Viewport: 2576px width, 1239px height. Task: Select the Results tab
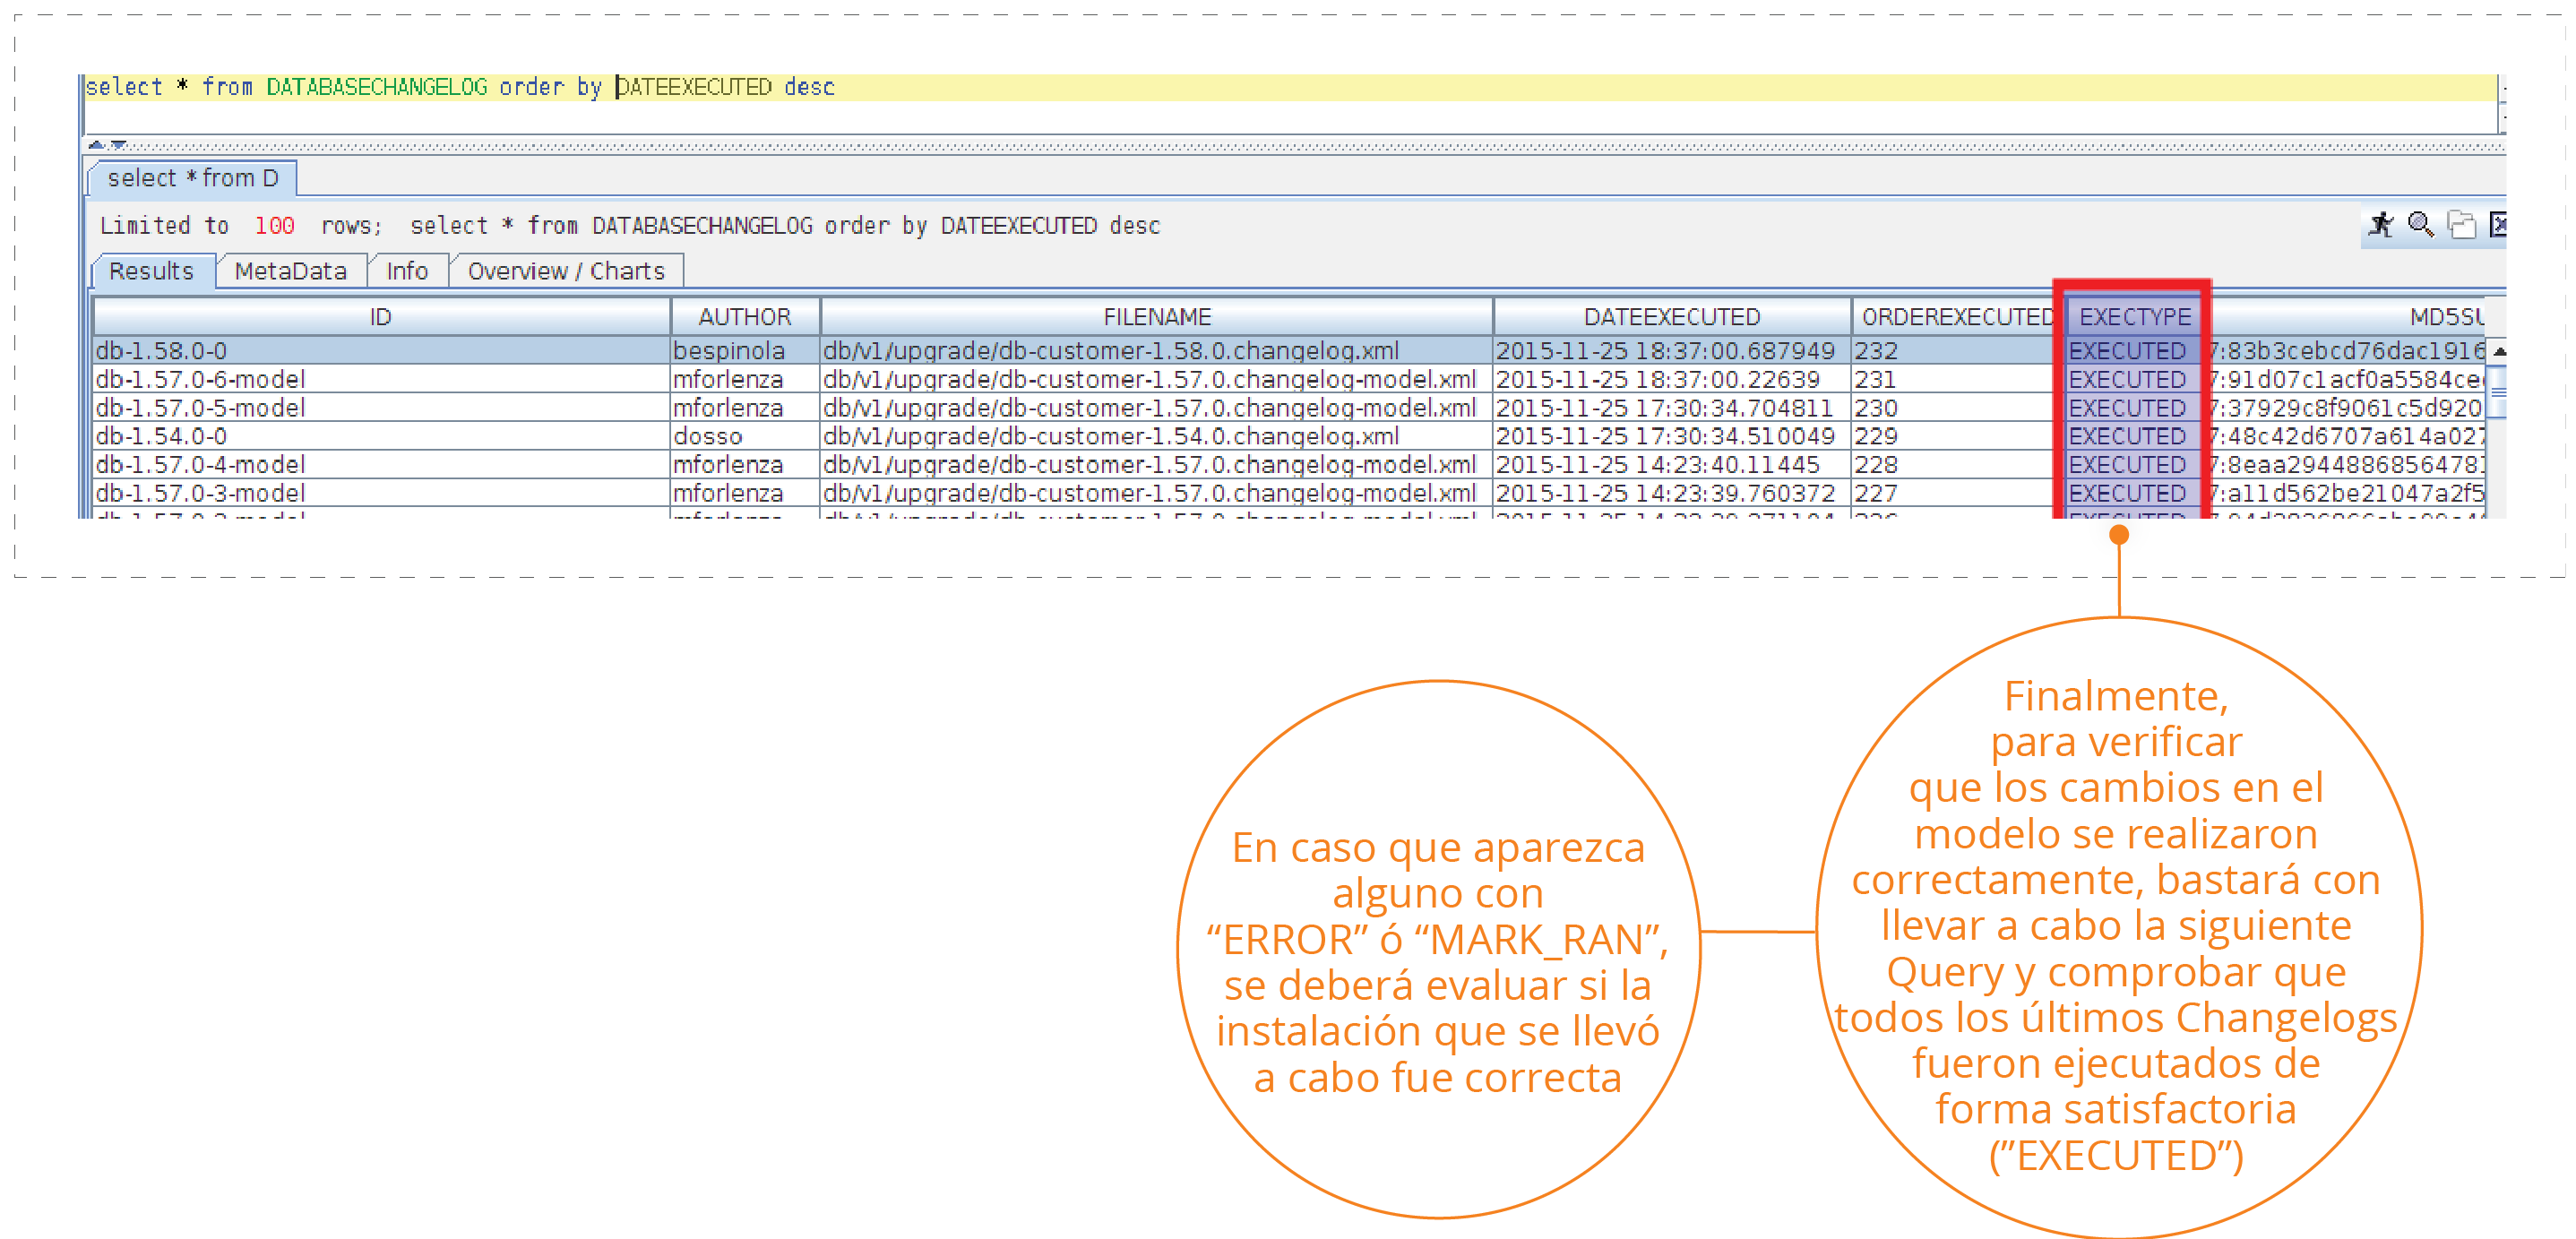tap(151, 271)
